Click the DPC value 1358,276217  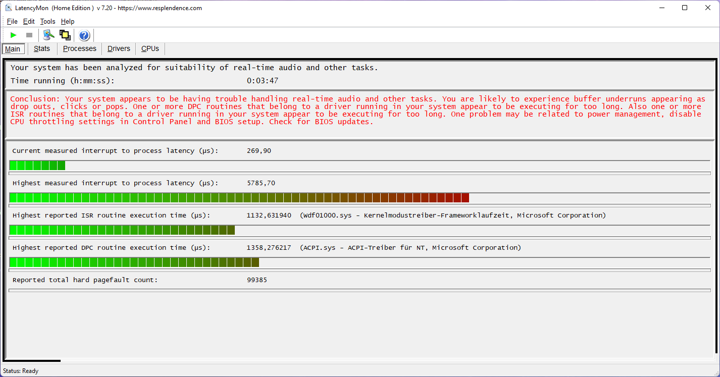tap(269, 248)
